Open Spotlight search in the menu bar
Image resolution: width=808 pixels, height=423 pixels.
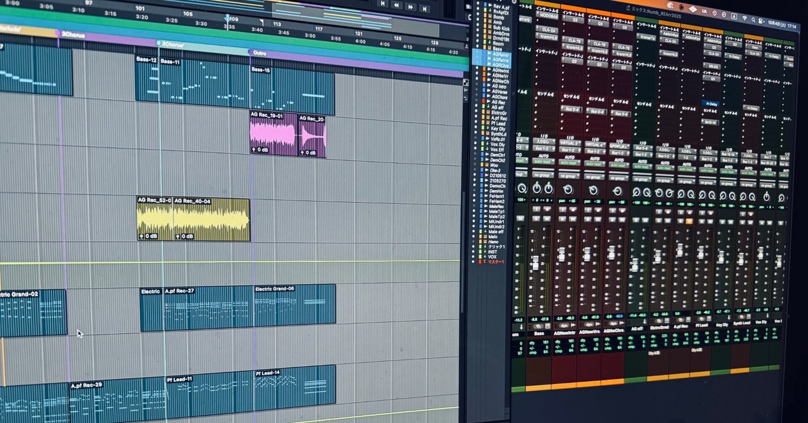[753, 20]
